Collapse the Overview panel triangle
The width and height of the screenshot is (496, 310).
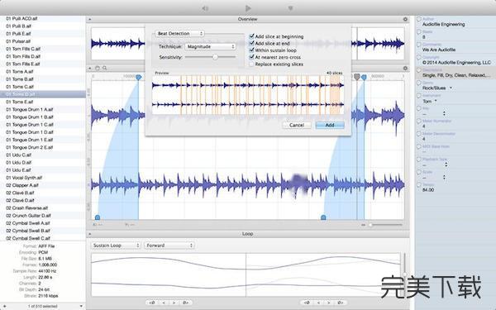[90, 19]
